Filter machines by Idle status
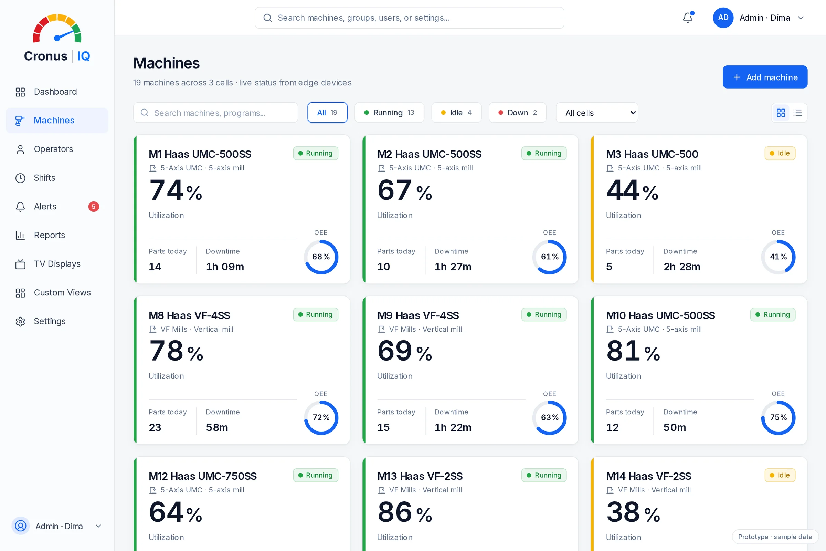This screenshot has width=826, height=551. click(456, 113)
